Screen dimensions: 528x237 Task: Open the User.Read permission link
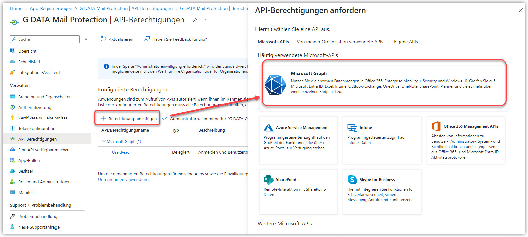[121, 152]
